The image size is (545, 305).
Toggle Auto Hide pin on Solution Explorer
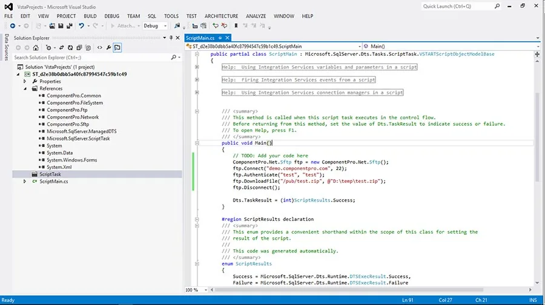(x=171, y=38)
